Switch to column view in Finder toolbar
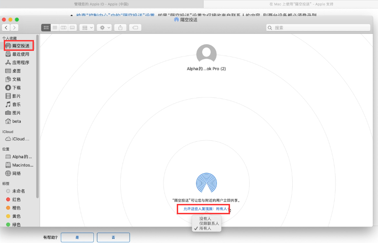The height and width of the screenshot is (243, 378). (64, 28)
